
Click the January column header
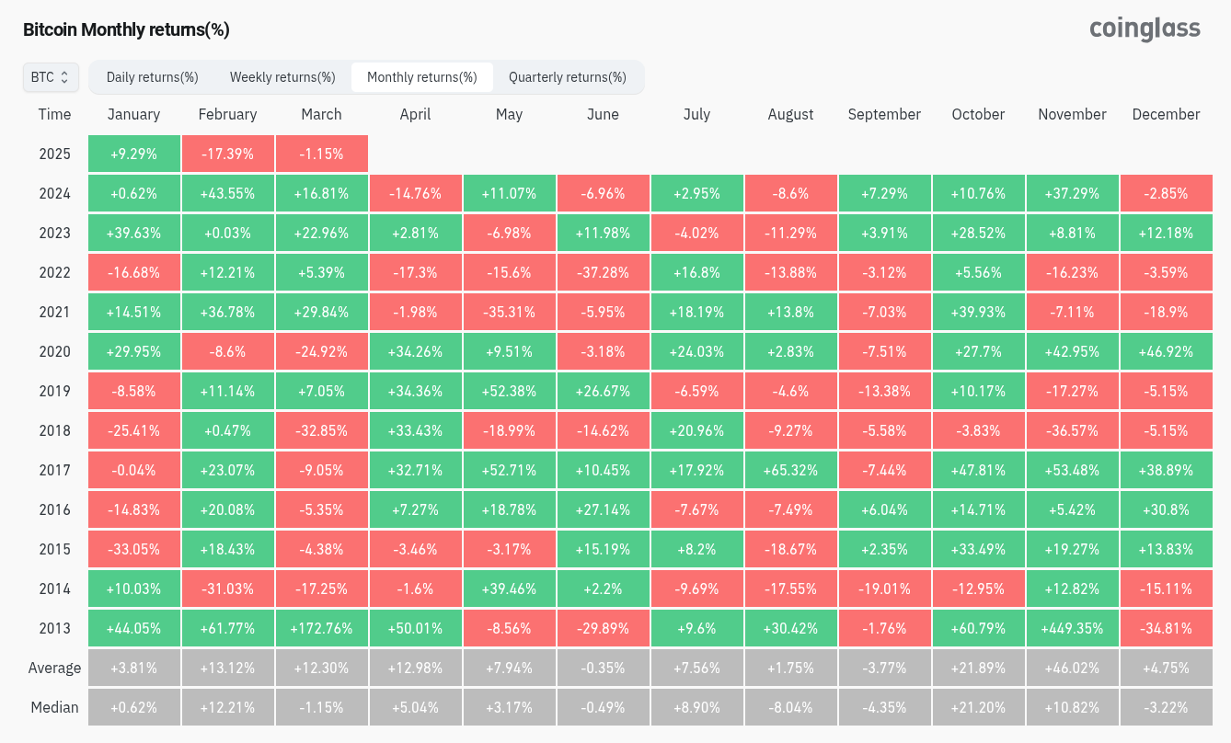click(x=133, y=114)
